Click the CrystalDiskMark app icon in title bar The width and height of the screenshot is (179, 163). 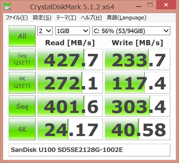[x=7, y=7]
